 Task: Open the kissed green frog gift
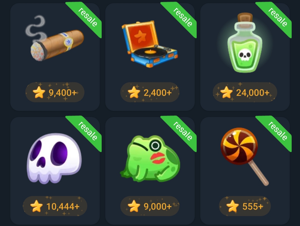pos(150,158)
